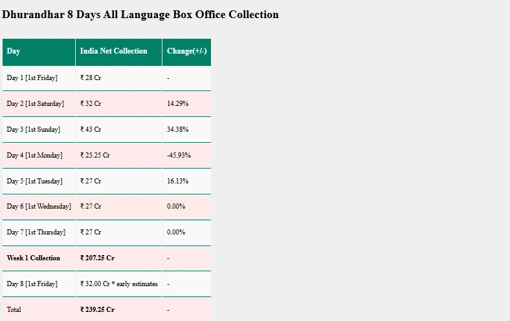Click the page heading about Dhurandhar box office
This screenshot has height=321, width=510.
[x=140, y=14]
